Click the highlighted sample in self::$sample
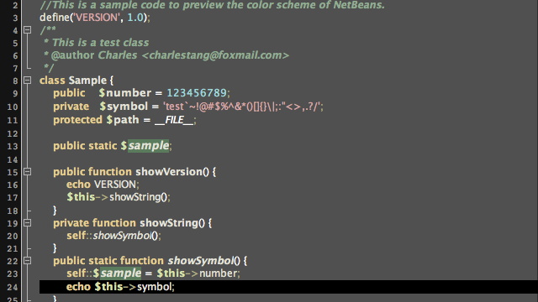Screen dimensions: 538x302 120,273
